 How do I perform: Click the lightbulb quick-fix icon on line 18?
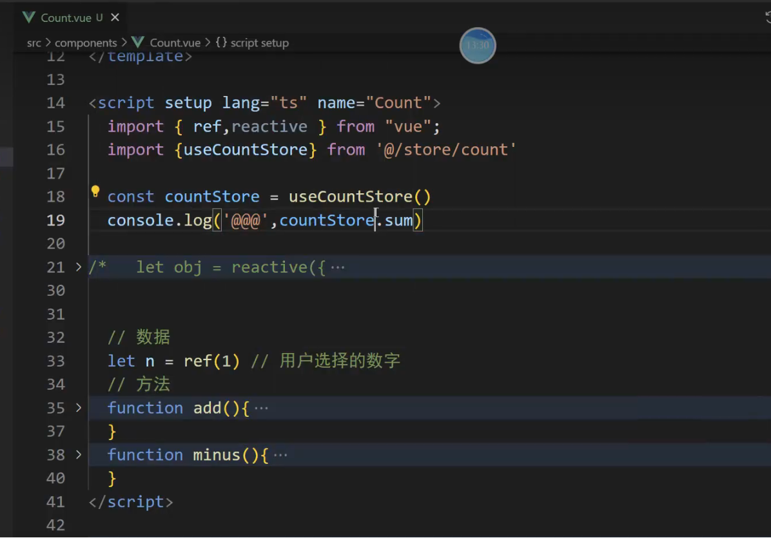(95, 191)
